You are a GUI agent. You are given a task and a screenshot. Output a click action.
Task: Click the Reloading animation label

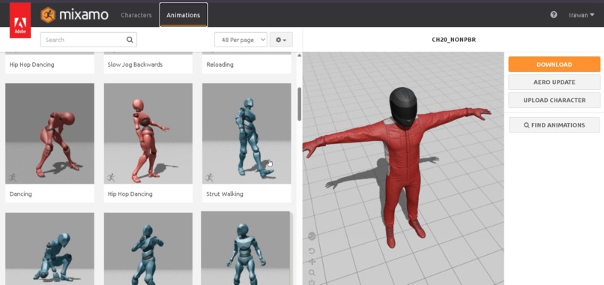(x=220, y=64)
